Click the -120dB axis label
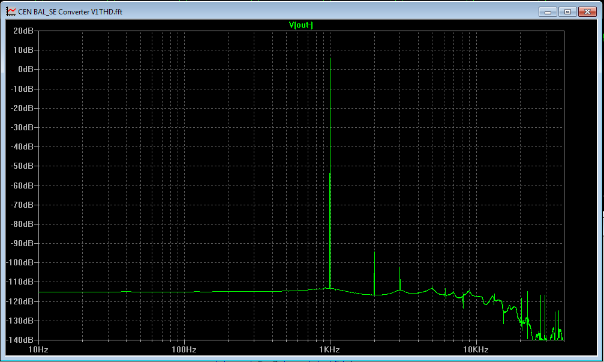Viewport: 604px width, 362px height. point(20,301)
